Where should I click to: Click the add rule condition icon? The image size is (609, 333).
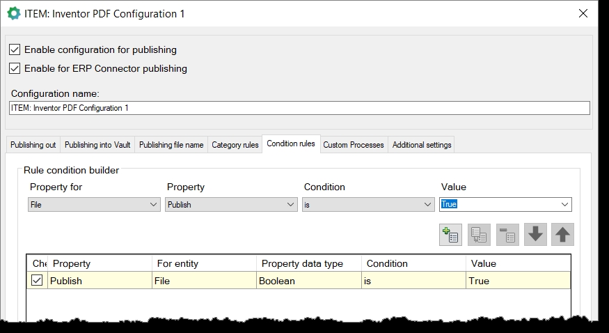tap(451, 235)
